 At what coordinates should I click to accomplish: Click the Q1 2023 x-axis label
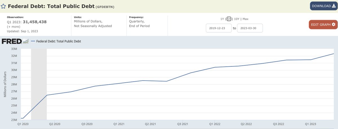(x=311, y=124)
